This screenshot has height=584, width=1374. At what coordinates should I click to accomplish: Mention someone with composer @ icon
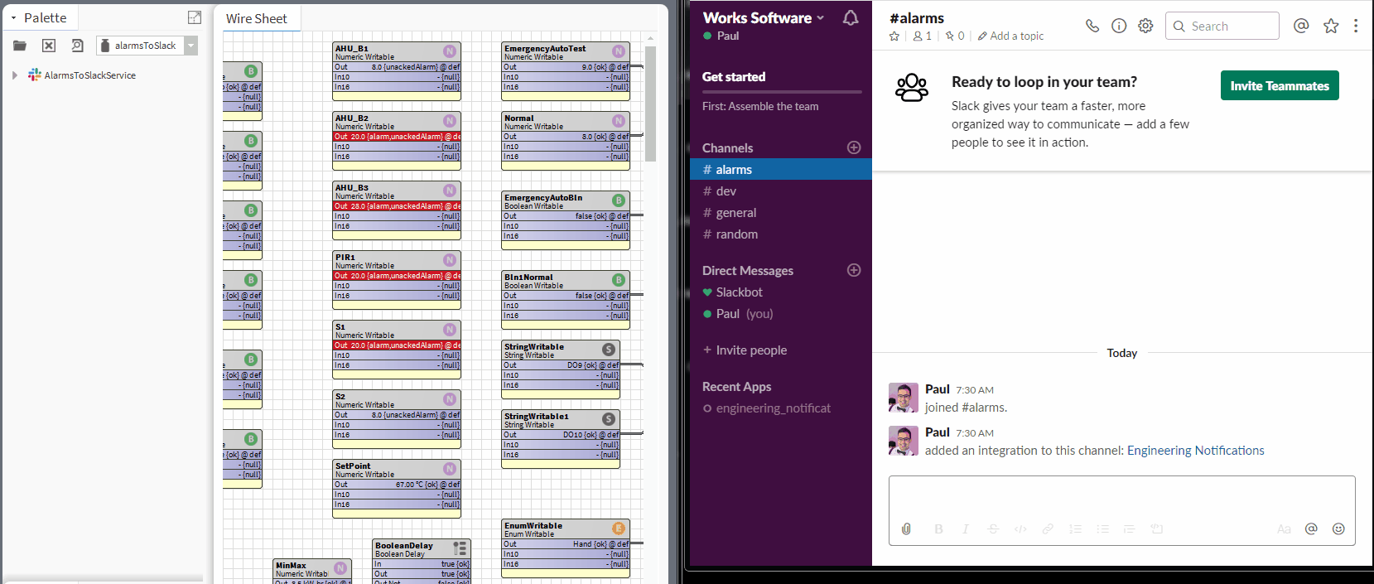coord(1311,528)
